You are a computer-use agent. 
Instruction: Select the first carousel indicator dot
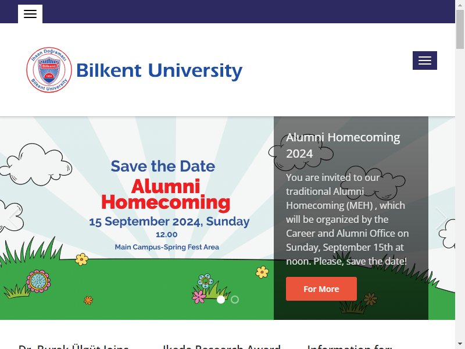point(221,300)
